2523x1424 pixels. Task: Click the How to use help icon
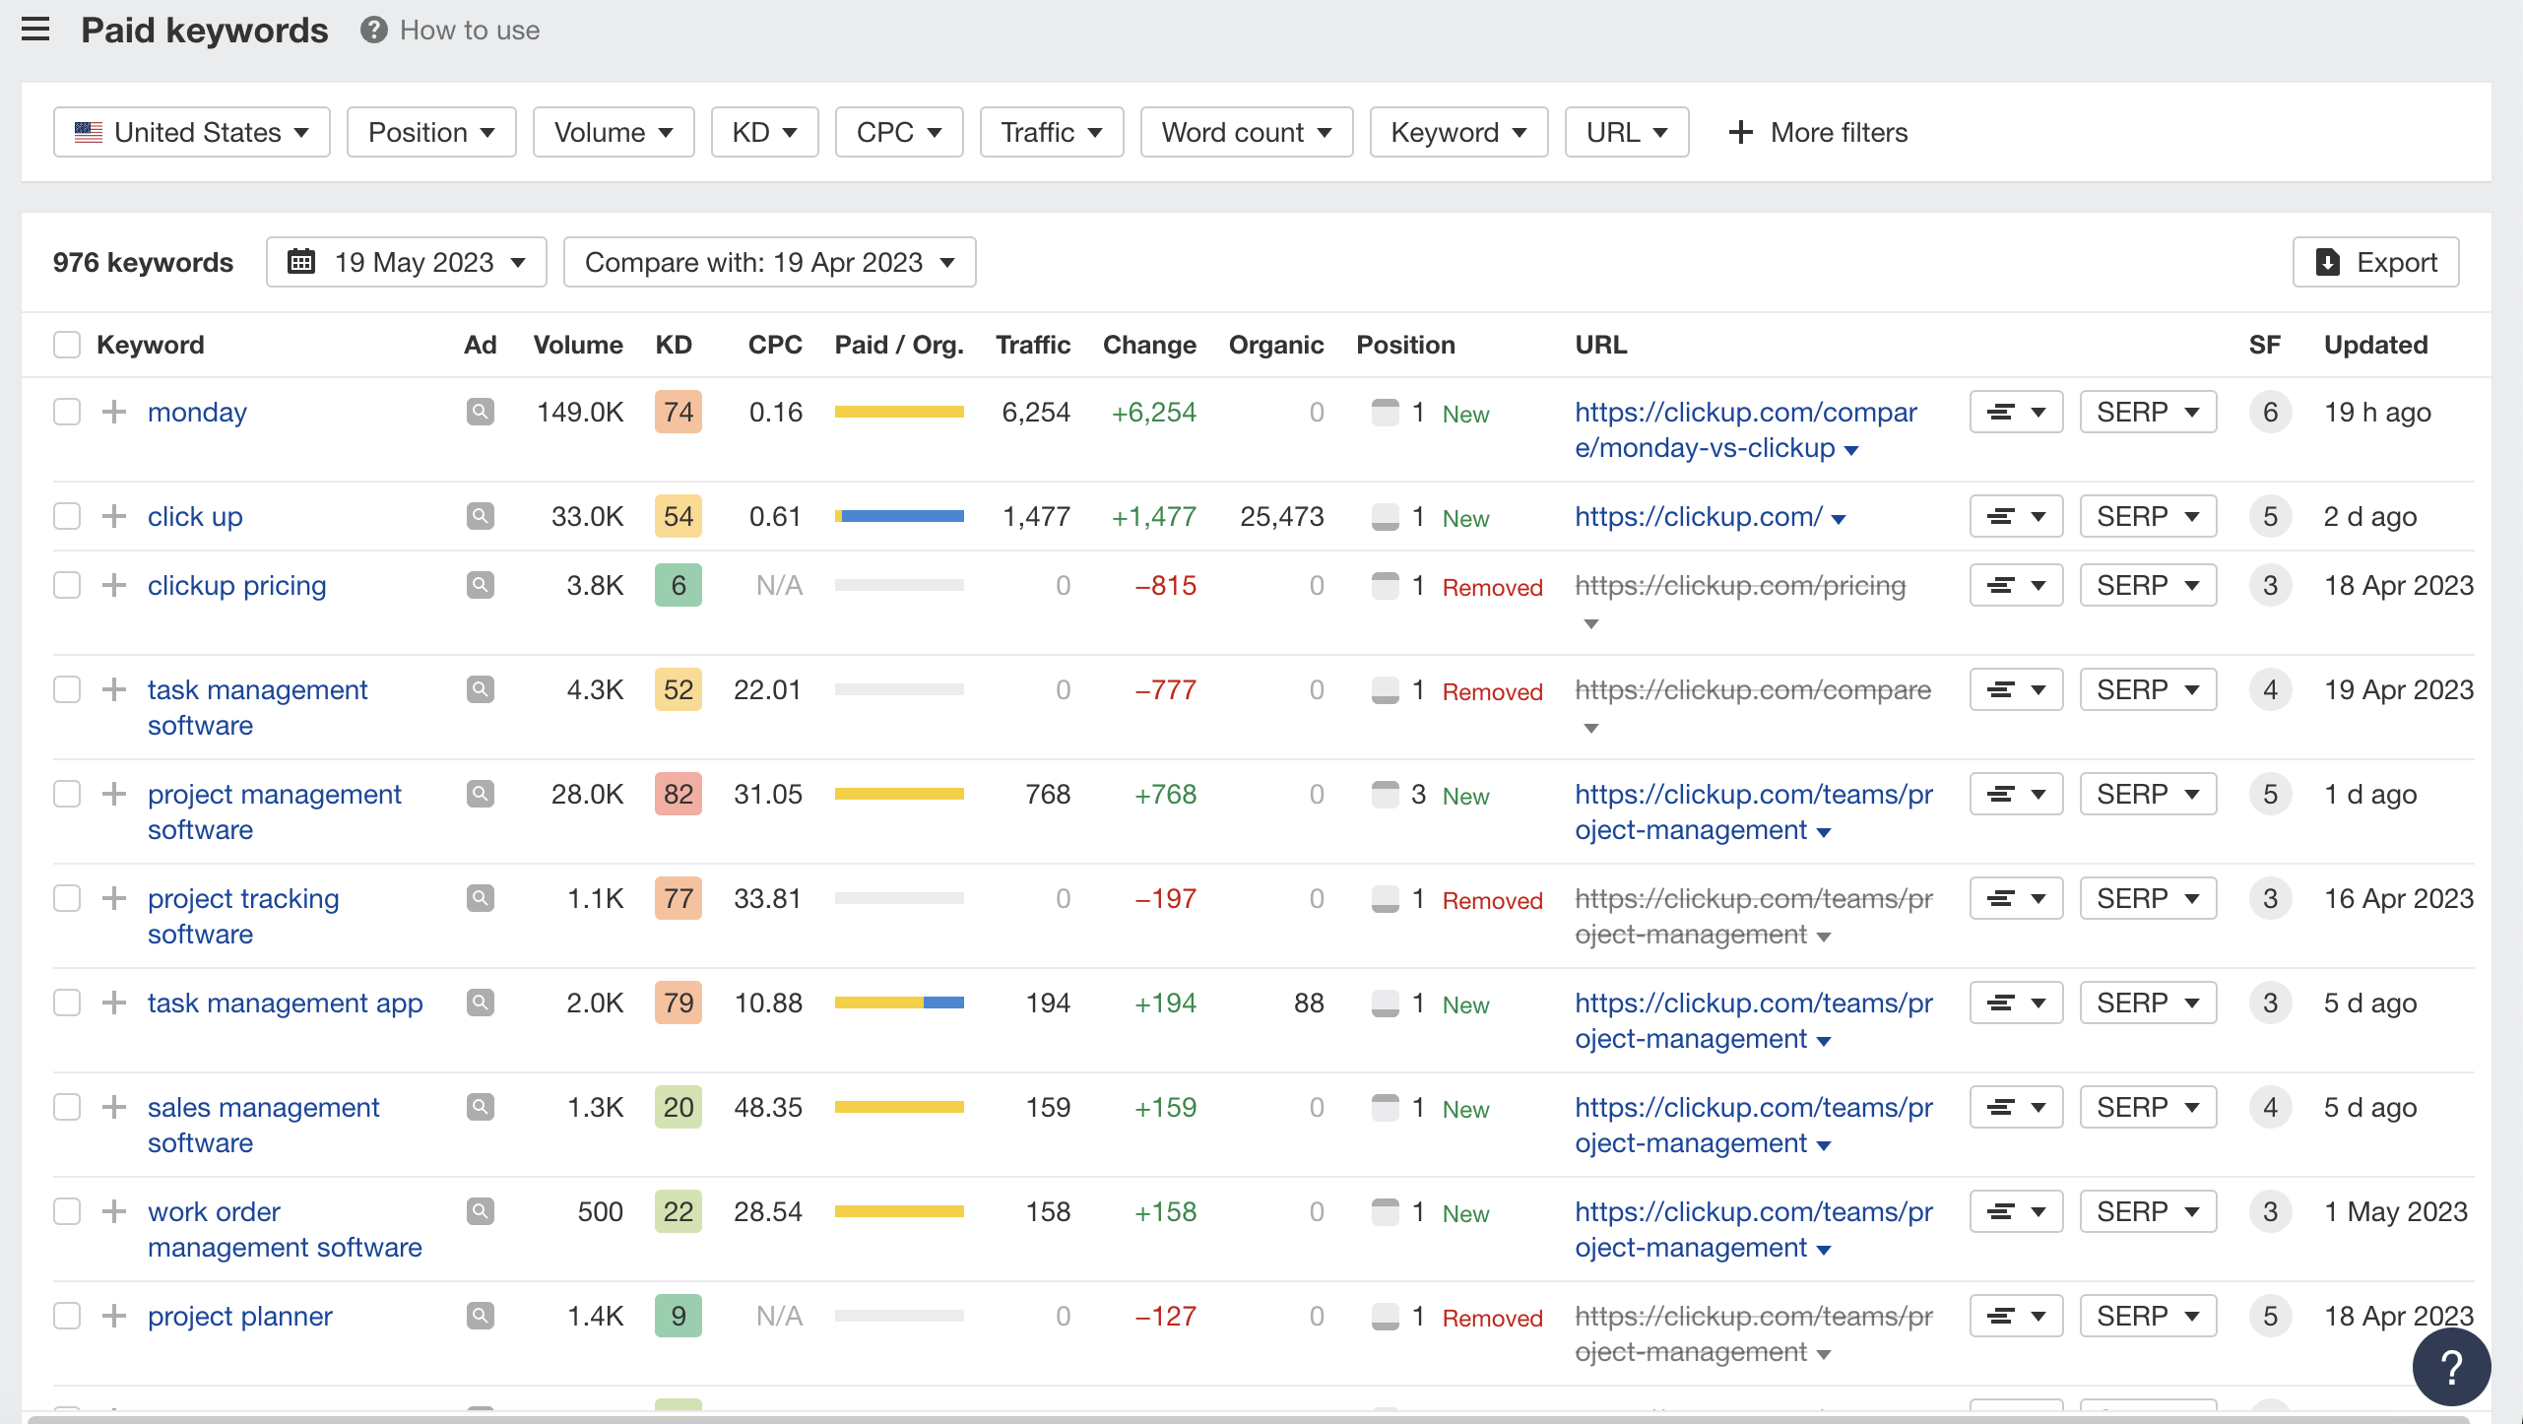(x=373, y=30)
